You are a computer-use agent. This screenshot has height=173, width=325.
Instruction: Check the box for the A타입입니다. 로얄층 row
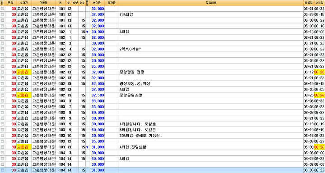(x=2, y=124)
